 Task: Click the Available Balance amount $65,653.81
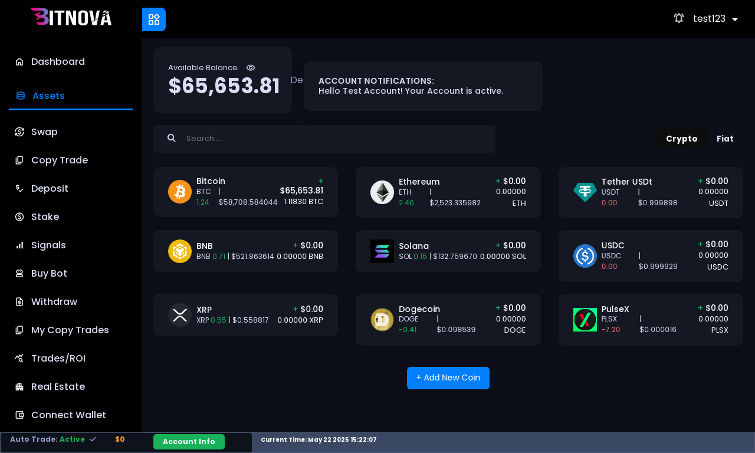[224, 86]
